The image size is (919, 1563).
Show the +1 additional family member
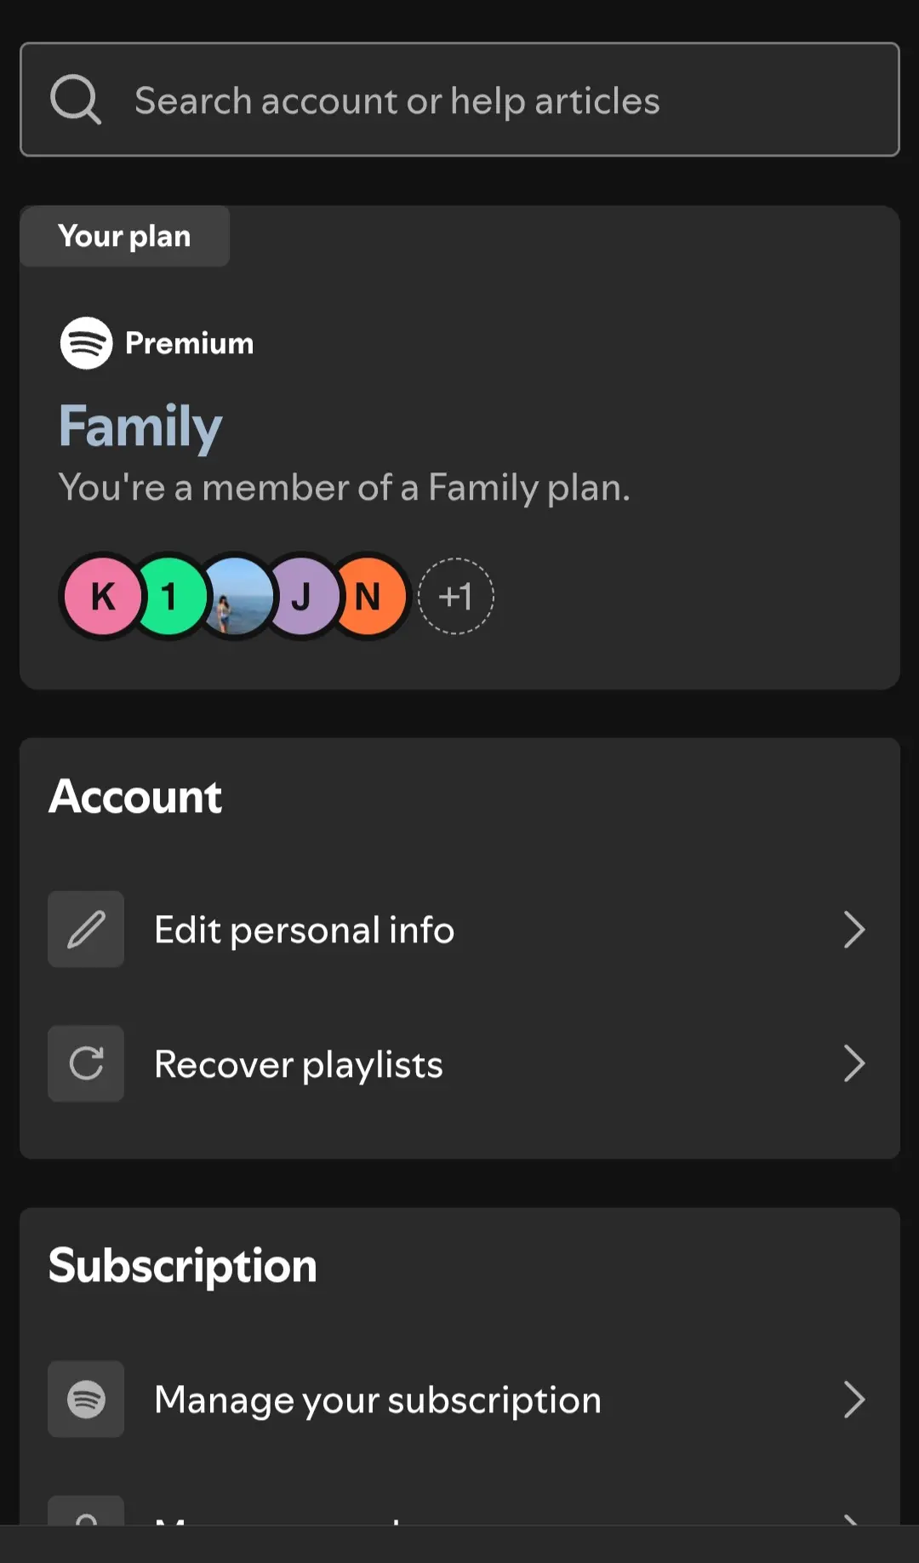coord(456,597)
